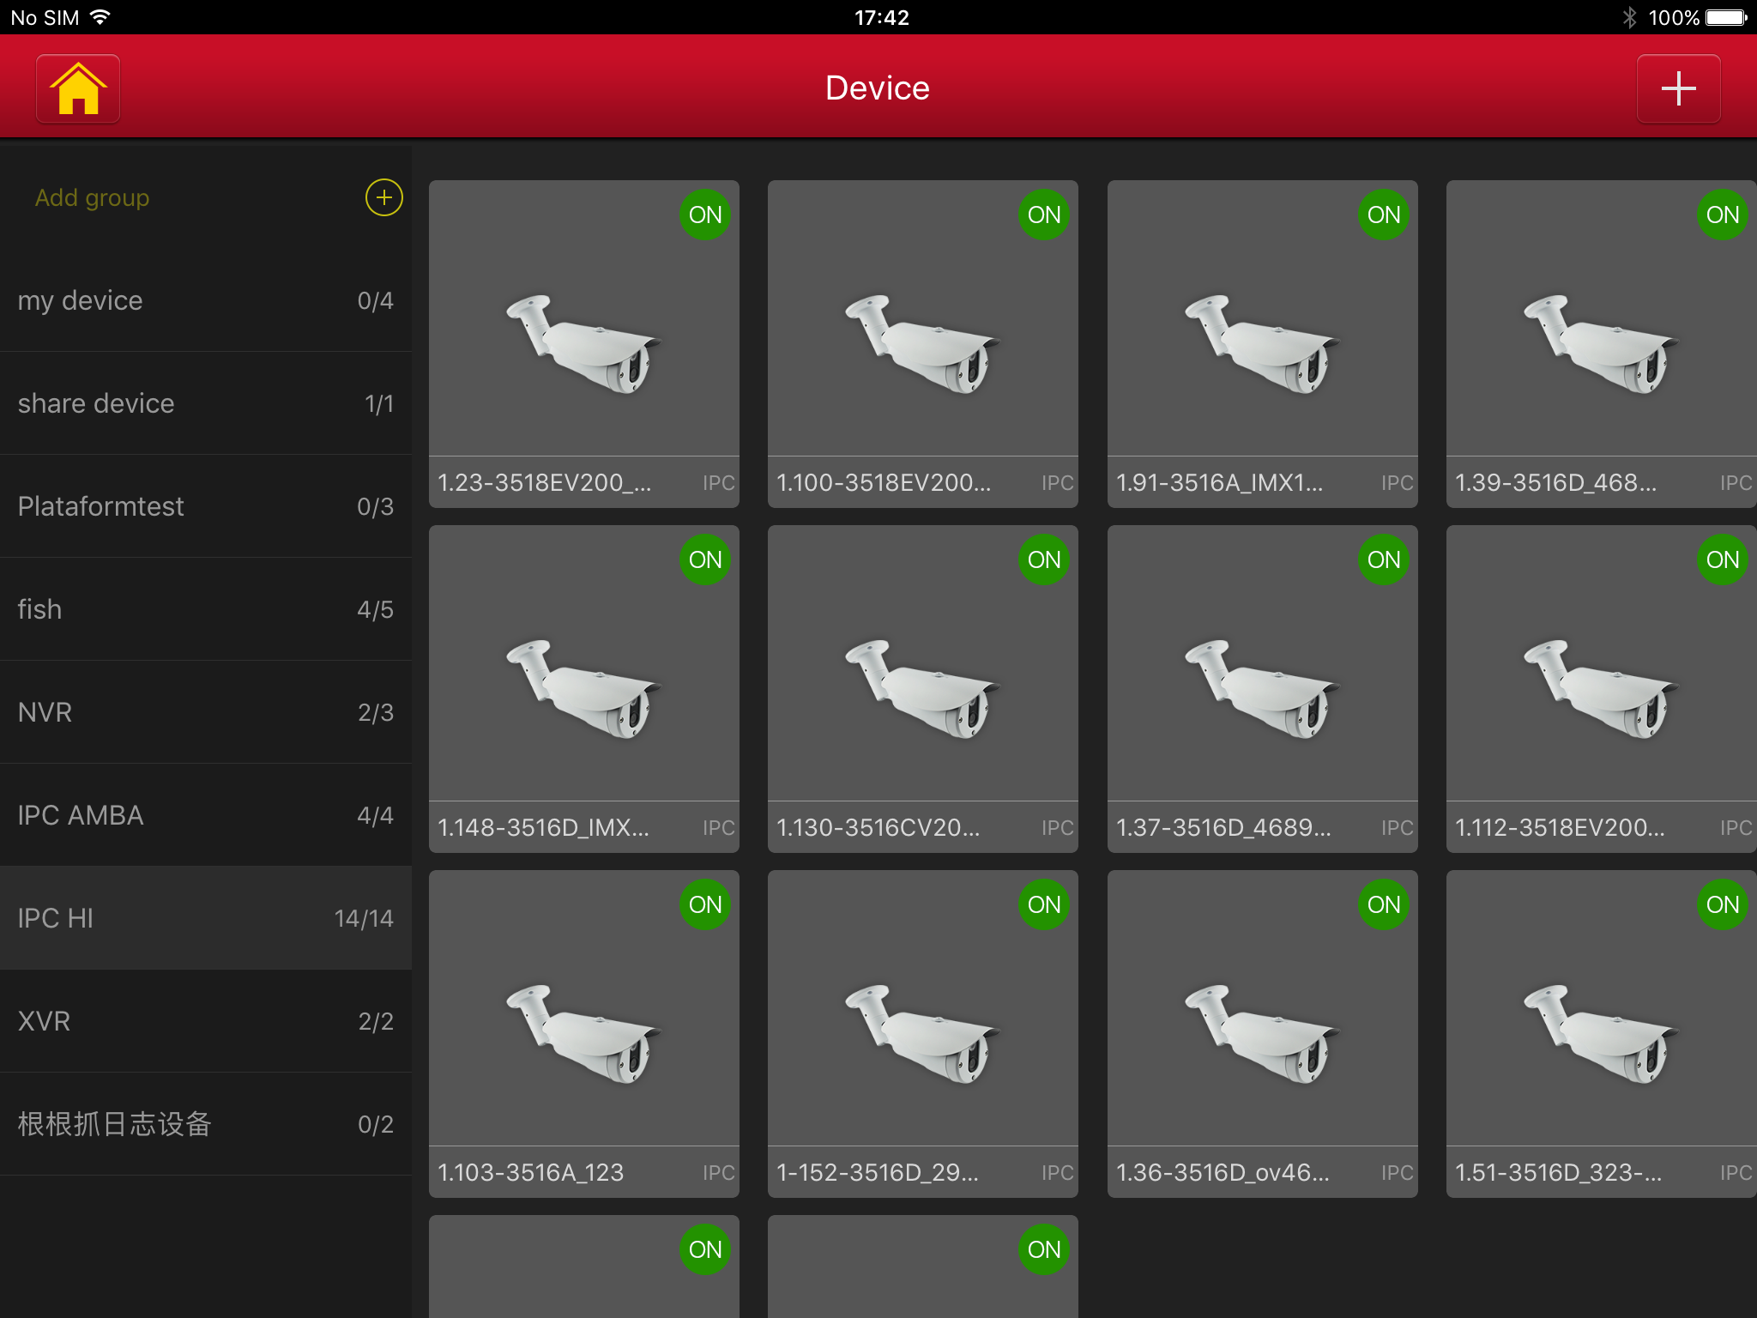The width and height of the screenshot is (1757, 1318).
Task: Toggle ON badge of 1.36-3516D_ov46 camera
Action: pos(1383,904)
